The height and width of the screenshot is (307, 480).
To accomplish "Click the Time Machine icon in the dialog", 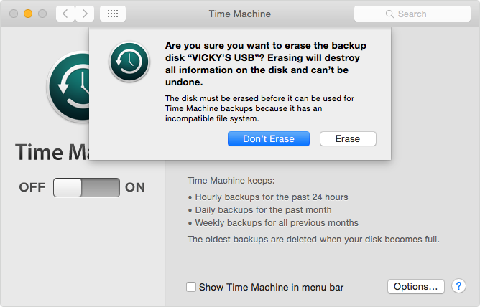I will coord(129,62).
